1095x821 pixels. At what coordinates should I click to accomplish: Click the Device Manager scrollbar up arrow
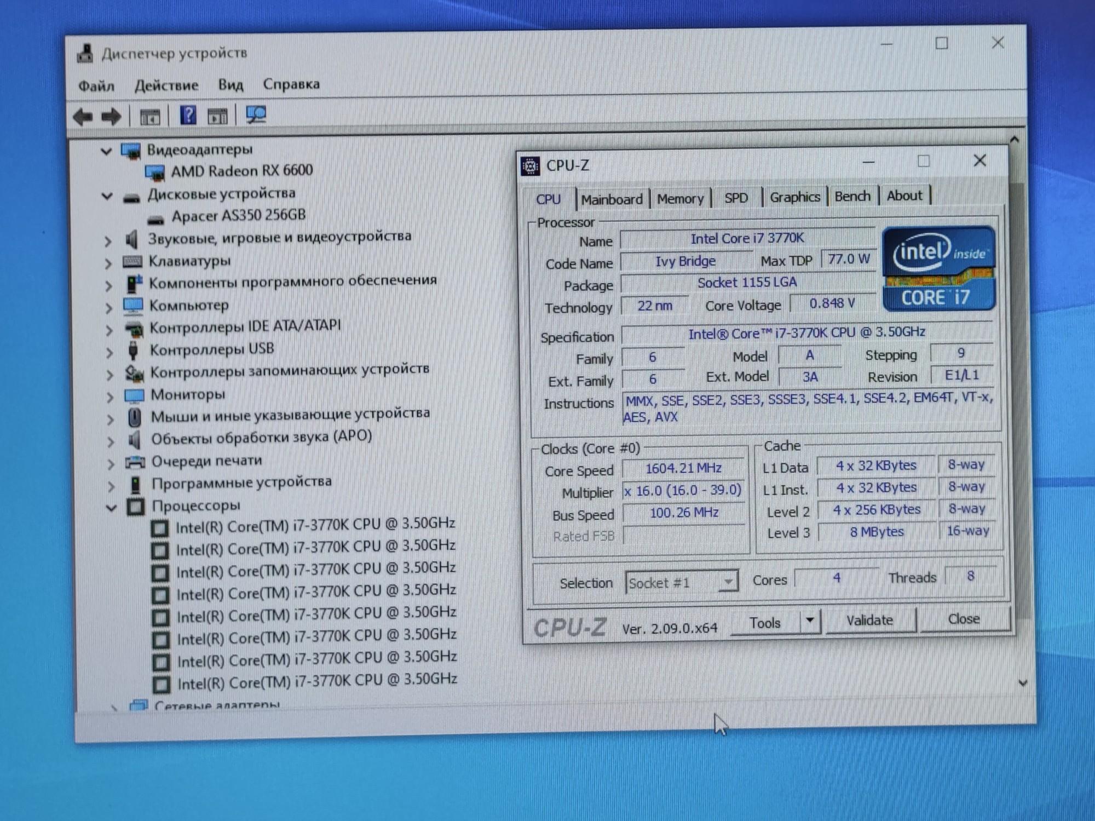pos(1014,140)
